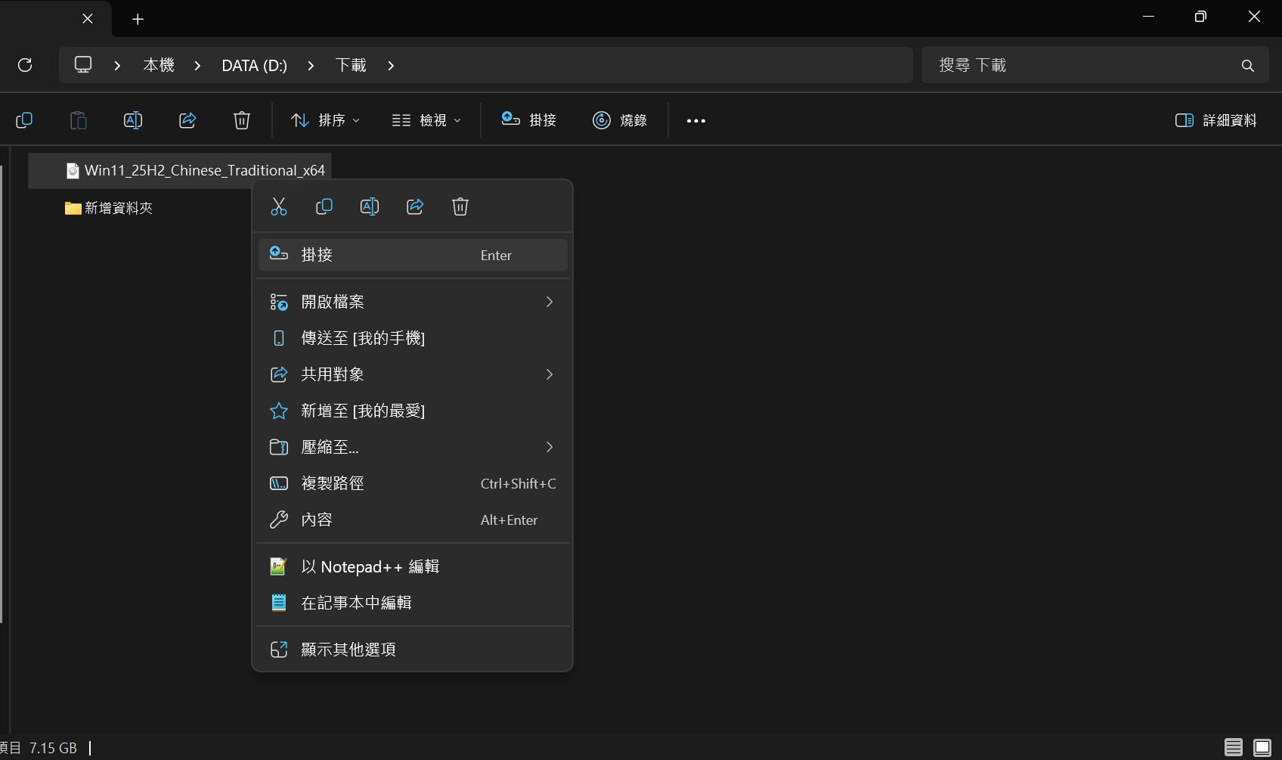This screenshot has height=760, width=1282.
Task: Click the Delete trash icon in context menu
Action: coord(460,206)
